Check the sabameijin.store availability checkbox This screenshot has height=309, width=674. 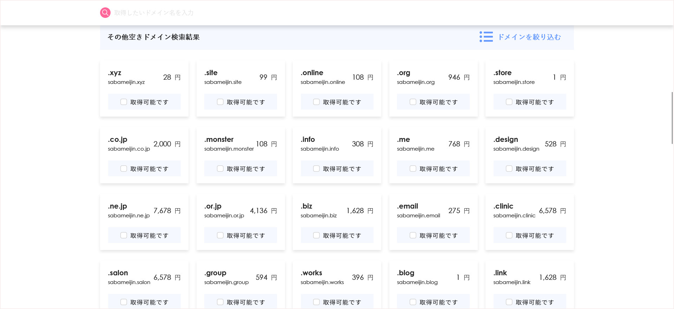click(x=509, y=102)
